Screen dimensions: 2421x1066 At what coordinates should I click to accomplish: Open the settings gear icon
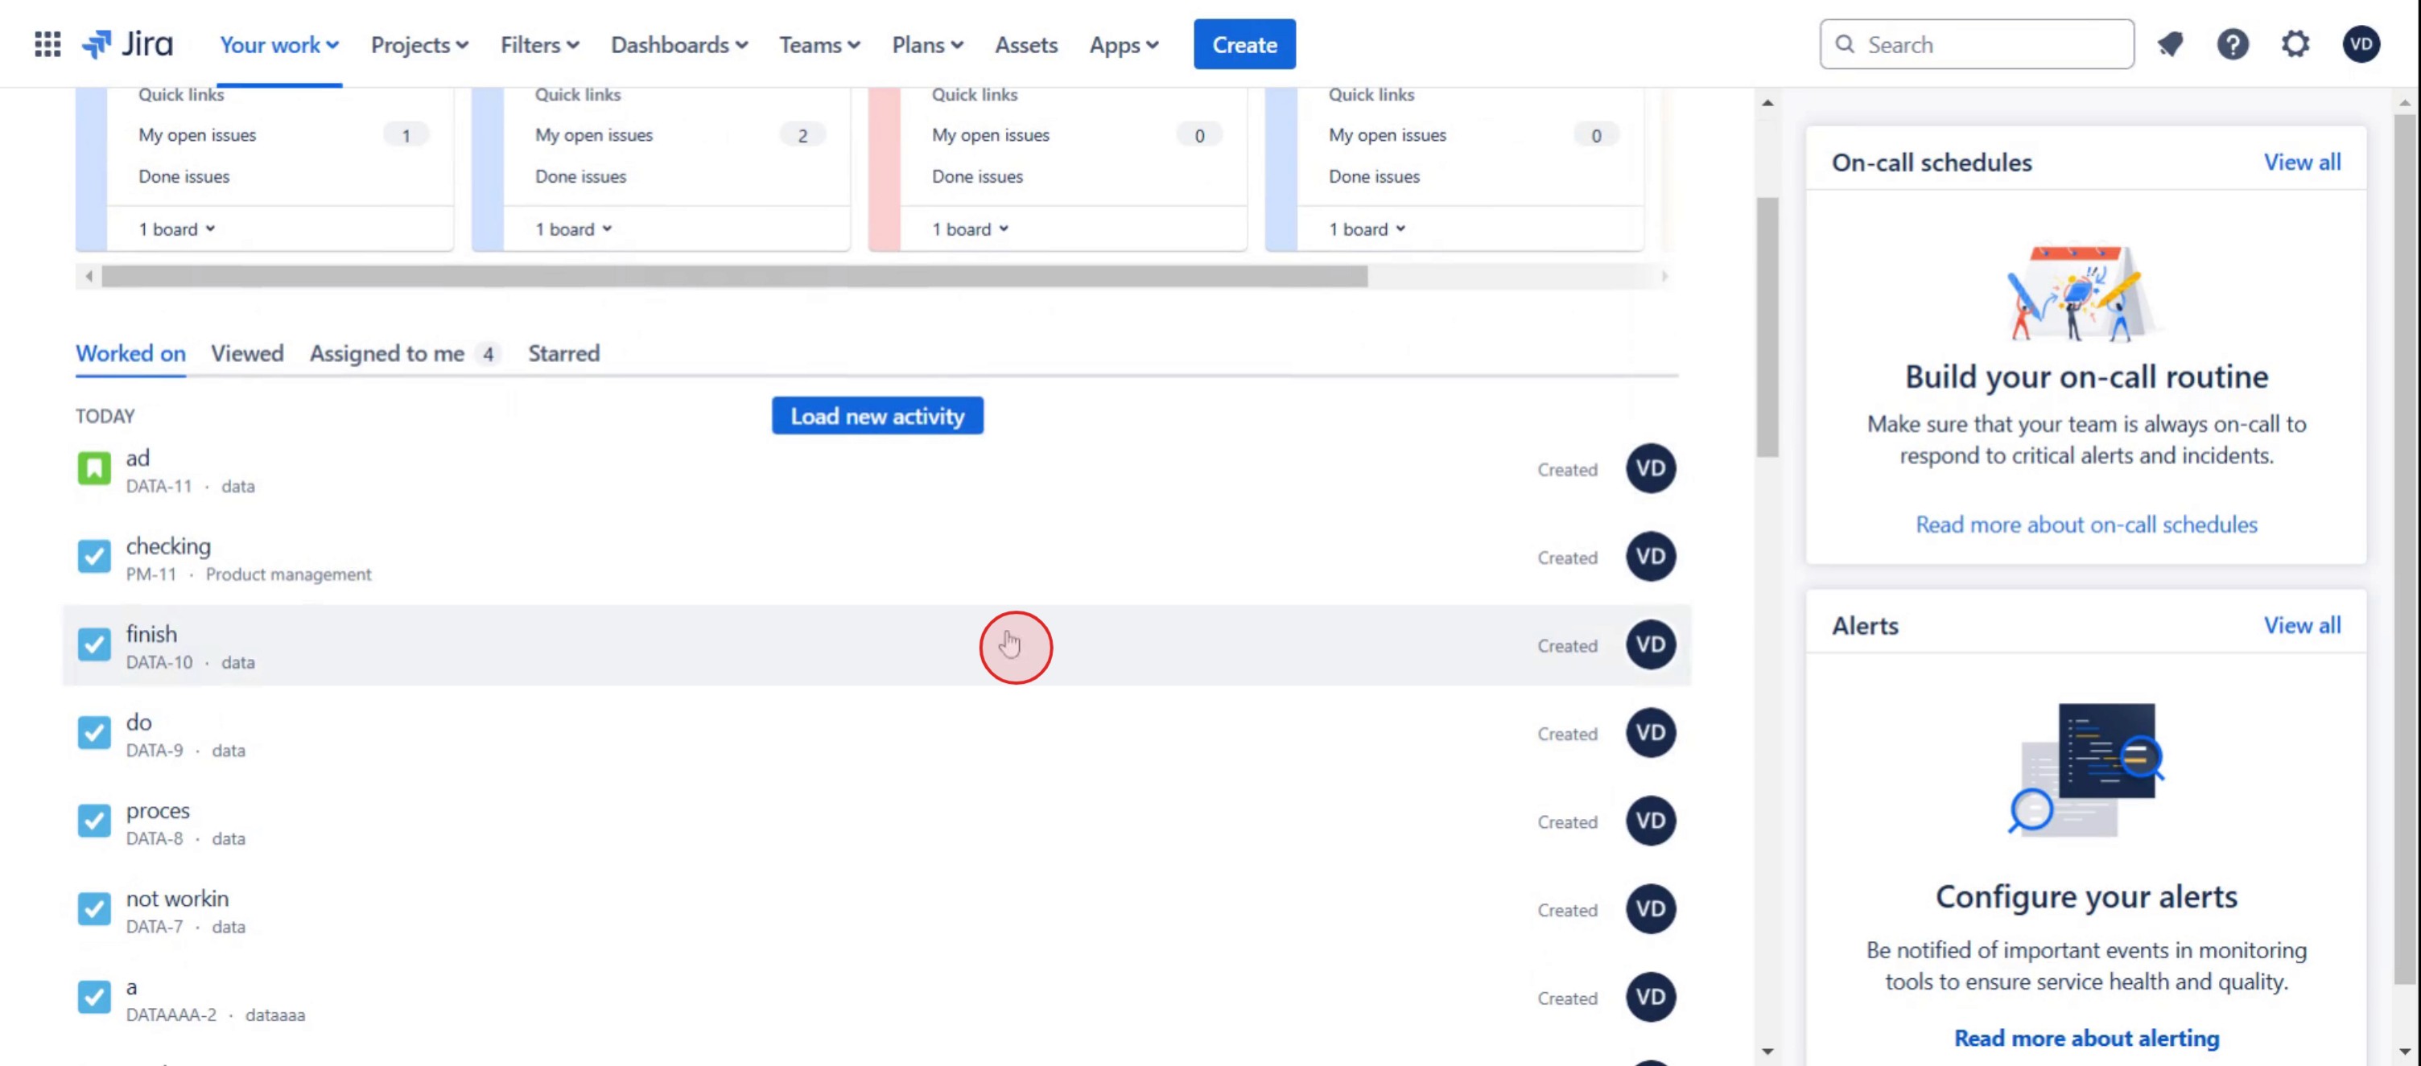click(x=2295, y=44)
